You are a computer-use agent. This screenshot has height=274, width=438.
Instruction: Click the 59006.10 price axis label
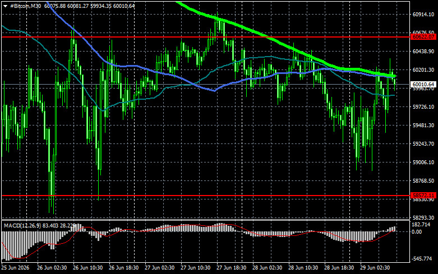[x=423, y=162]
